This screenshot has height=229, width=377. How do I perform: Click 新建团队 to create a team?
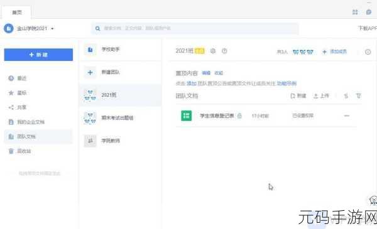click(120, 72)
